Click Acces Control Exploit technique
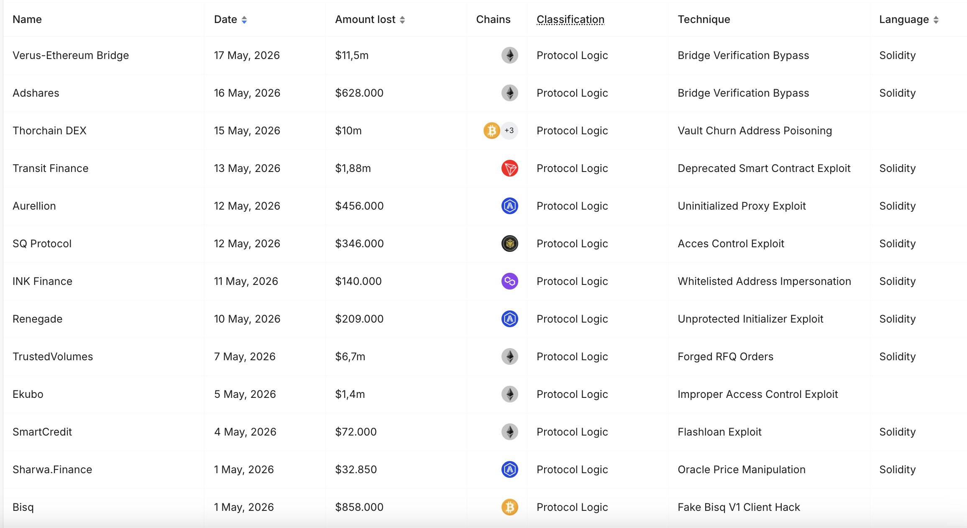 pos(731,243)
